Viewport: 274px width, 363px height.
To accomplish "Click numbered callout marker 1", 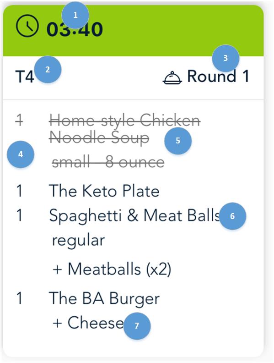I will click(x=75, y=15).
